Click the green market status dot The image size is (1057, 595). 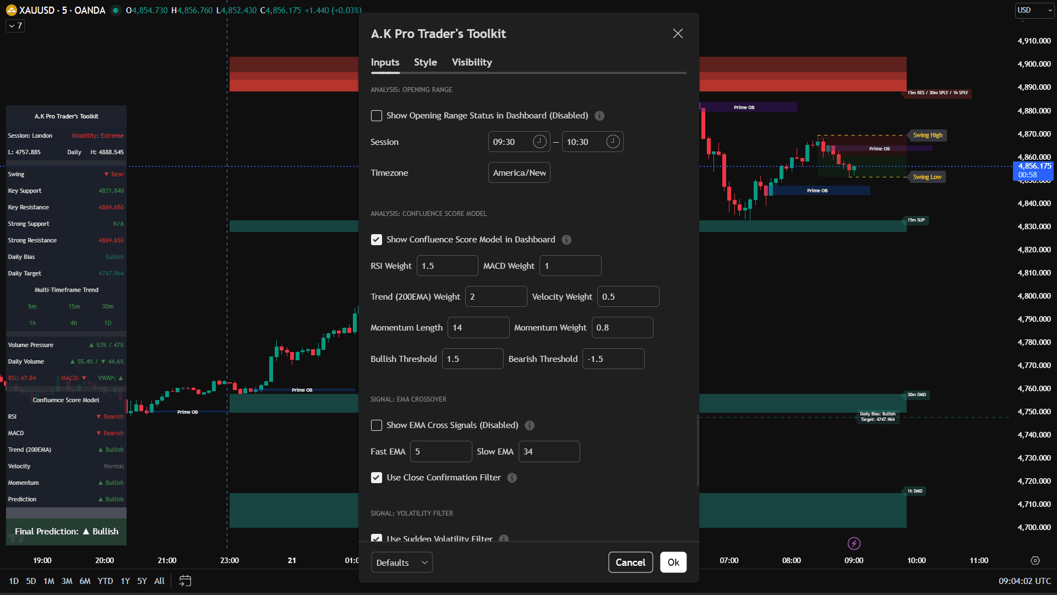click(x=116, y=10)
